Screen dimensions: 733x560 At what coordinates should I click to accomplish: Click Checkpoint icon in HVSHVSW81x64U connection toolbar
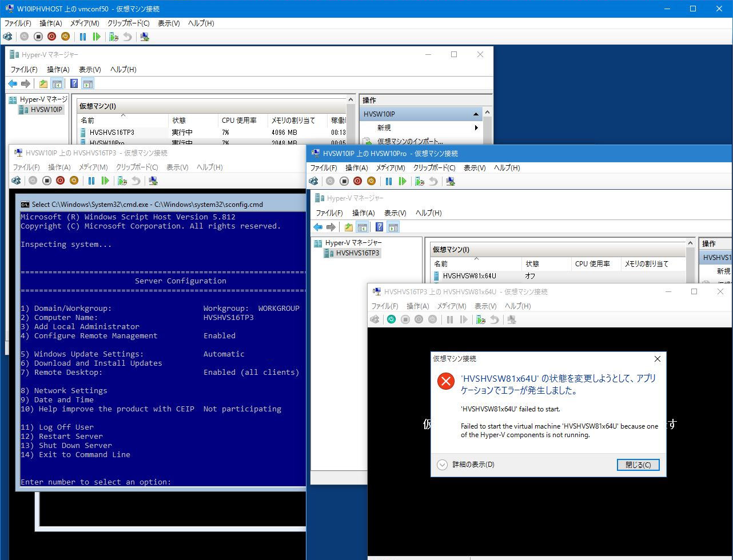pos(481,319)
